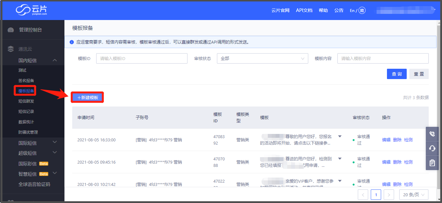Click the clipboard feedback floating icon
The width and height of the screenshot is (442, 203).
(x=432, y=163)
